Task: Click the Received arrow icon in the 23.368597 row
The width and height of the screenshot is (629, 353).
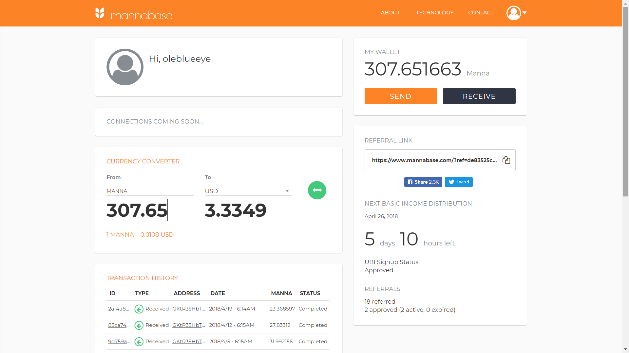Action: click(x=139, y=309)
